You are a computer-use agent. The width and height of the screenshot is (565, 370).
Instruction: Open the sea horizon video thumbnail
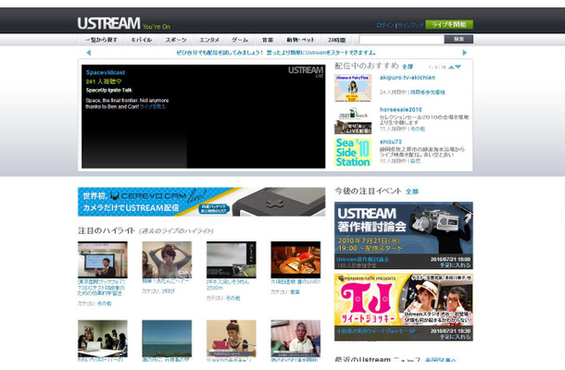click(x=167, y=339)
